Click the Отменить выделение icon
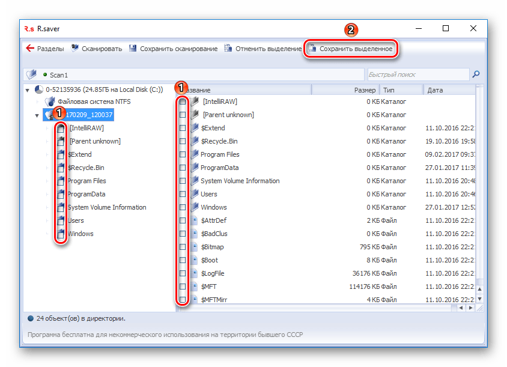The image size is (507, 367). 228,48
